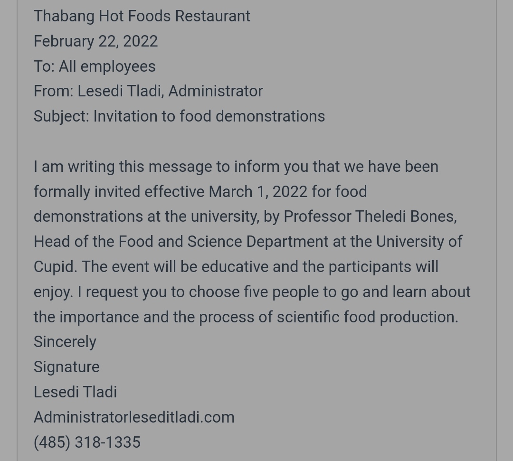This screenshot has width=513, height=461.
Task: Click the word "Cupid" in the memo
Action: [x=54, y=266]
